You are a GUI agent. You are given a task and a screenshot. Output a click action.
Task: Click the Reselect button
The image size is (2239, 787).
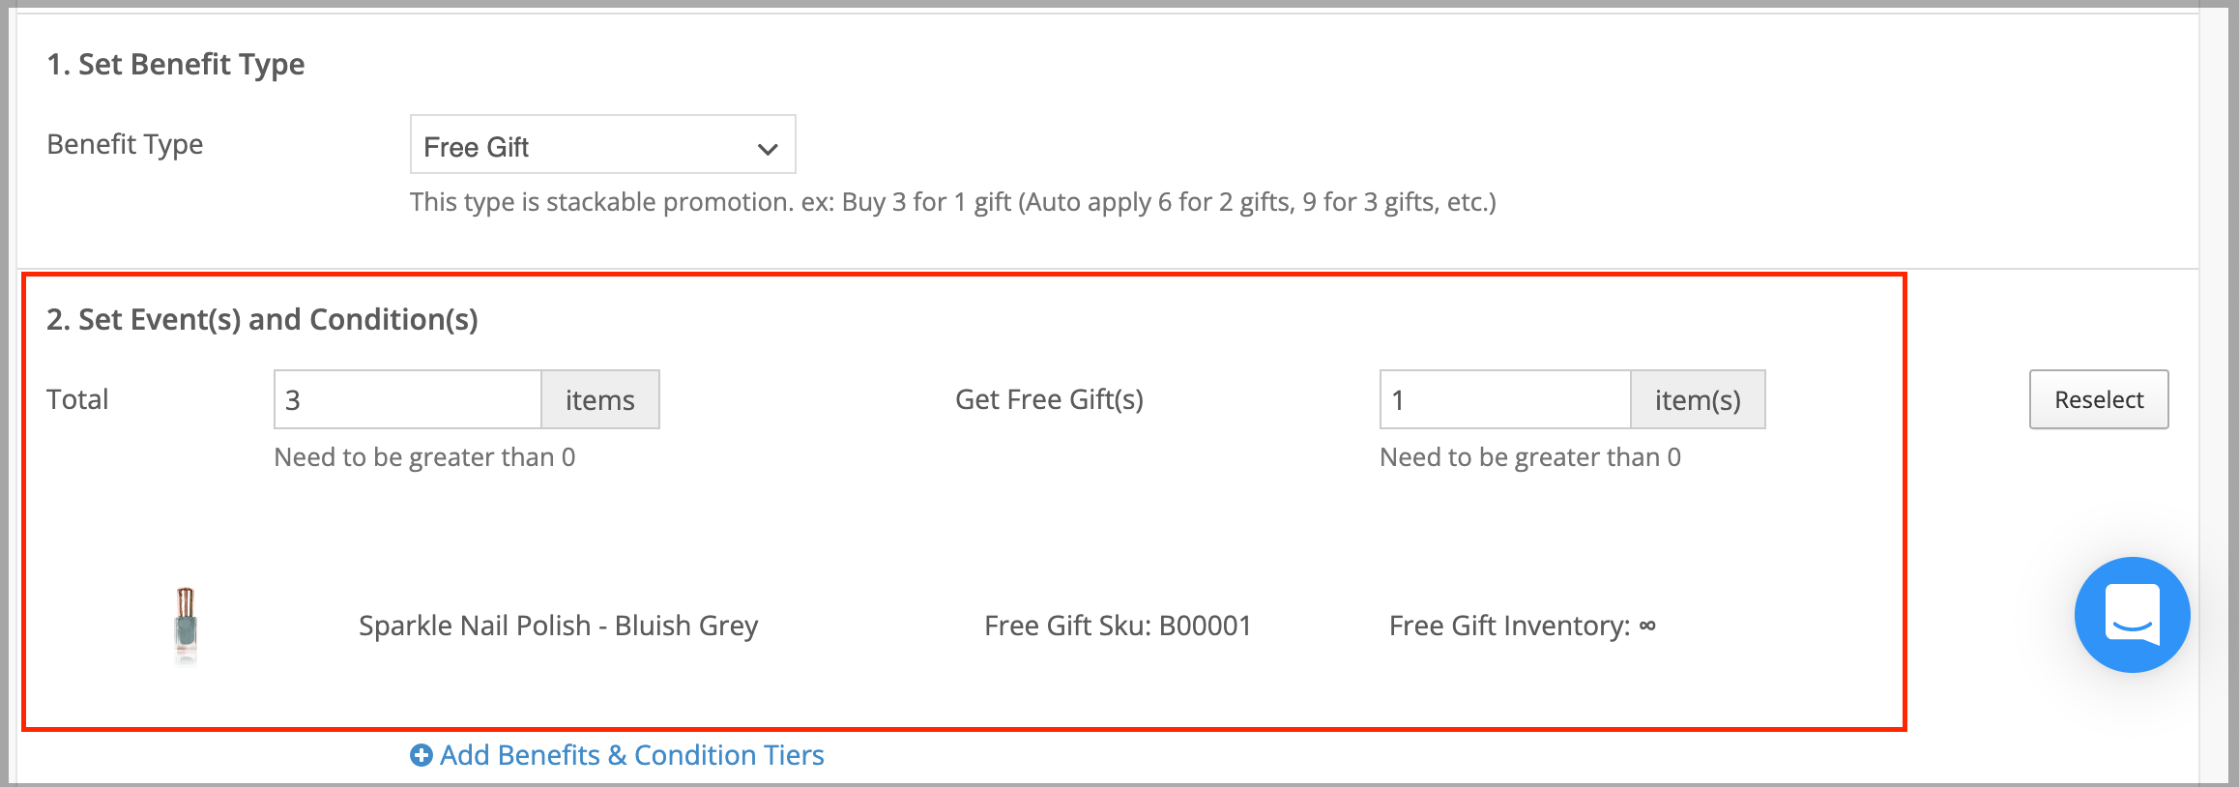[x=2099, y=399]
